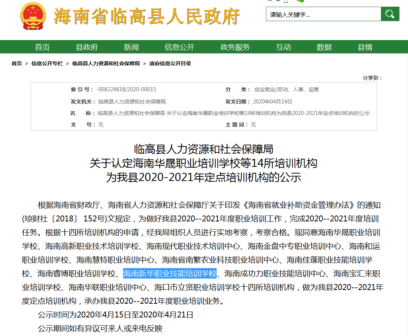This screenshot has width=408, height=336.
Task: Click index number -008224818/2020-00015
Action: (x=126, y=89)
